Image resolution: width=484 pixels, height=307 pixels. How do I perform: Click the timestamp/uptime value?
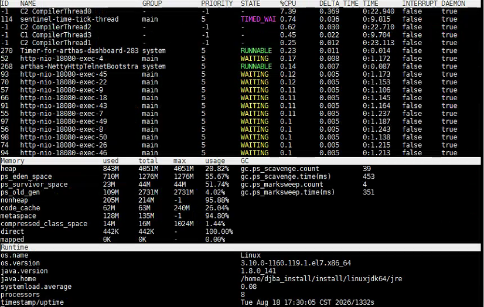point(308,302)
